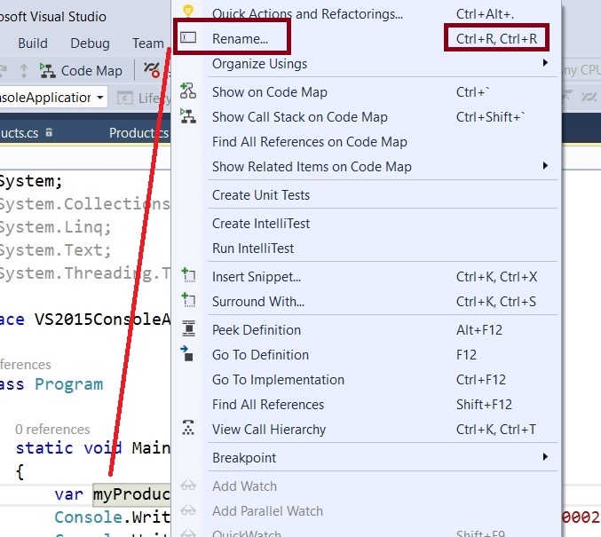Select Find All References menu entry
The image size is (601, 537).
268,404
